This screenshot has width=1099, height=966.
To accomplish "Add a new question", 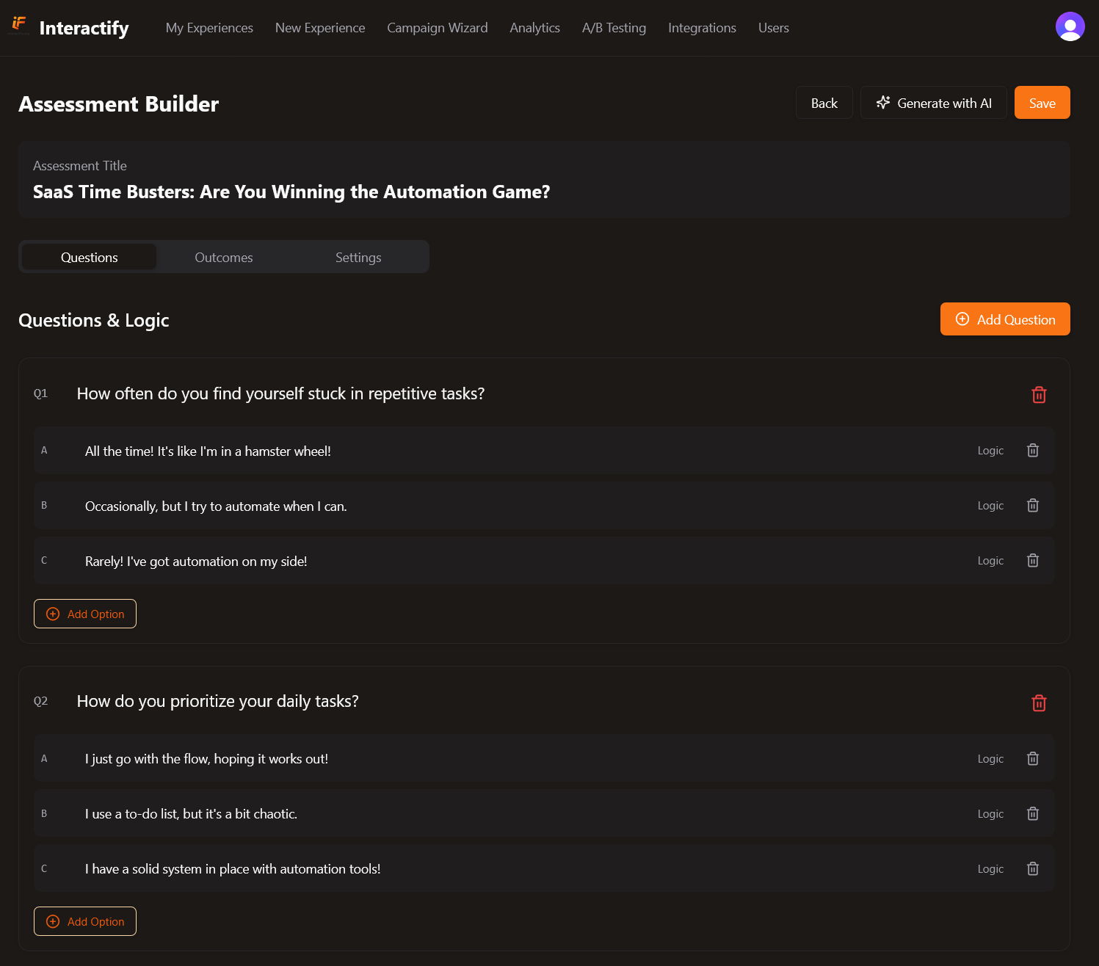I will click(1004, 319).
